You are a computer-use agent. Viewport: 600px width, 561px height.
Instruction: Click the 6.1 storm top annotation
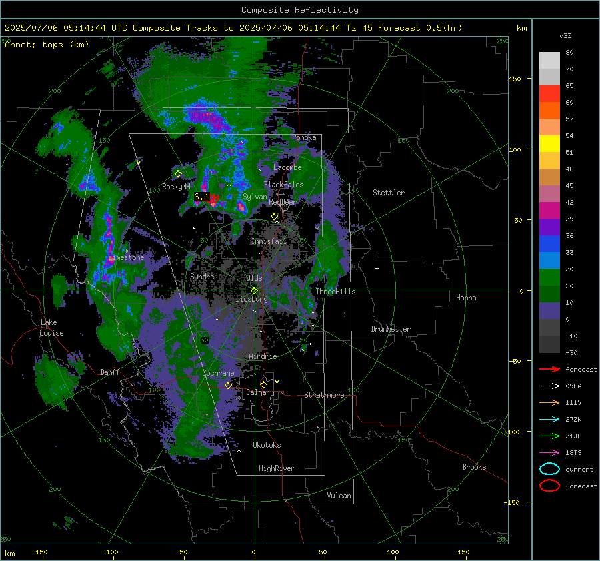(x=201, y=197)
